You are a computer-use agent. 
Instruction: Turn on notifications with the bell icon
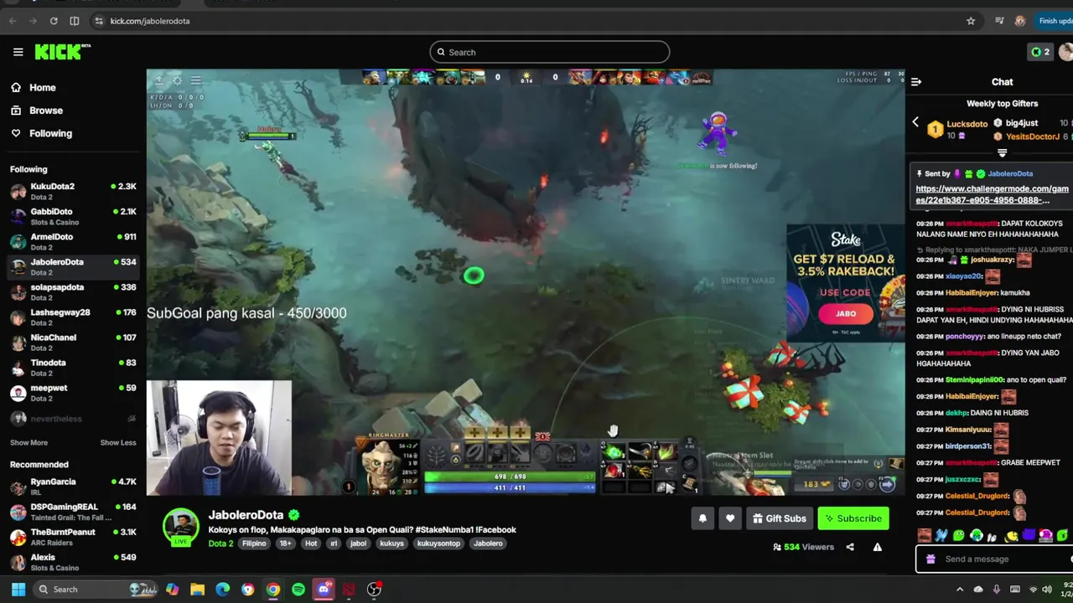point(702,518)
